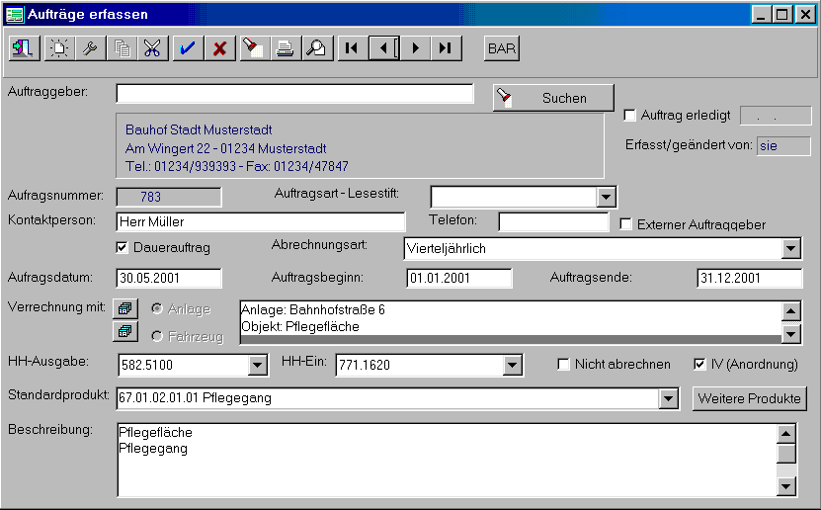
Task: Open the Standardprodukt dropdown arrow
Action: coord(669,399)
